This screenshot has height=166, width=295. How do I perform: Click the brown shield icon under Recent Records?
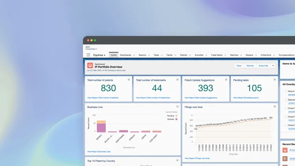(285, 159)
